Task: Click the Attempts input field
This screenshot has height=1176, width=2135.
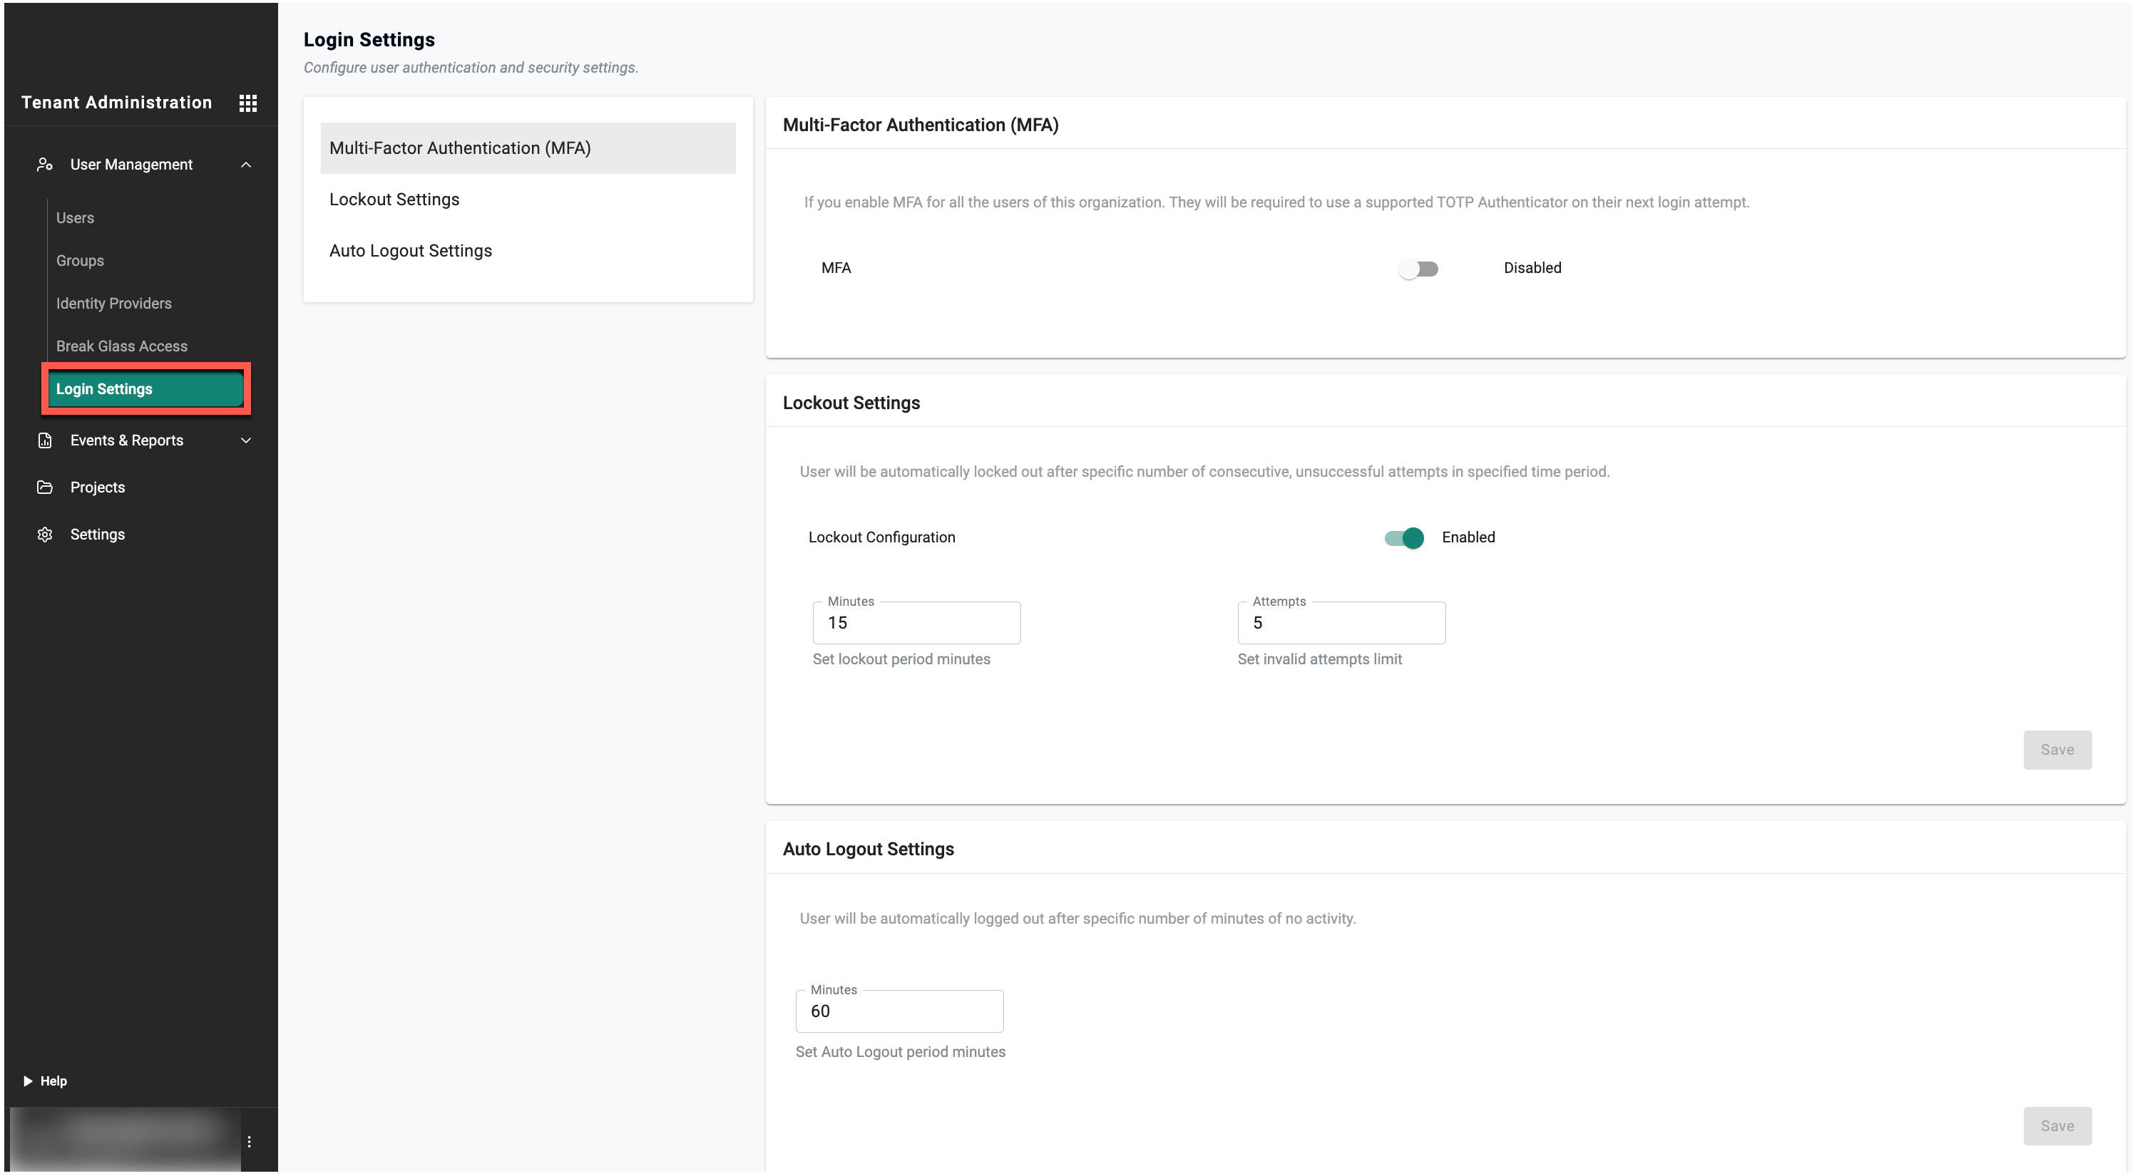Action: [x=1341, y=623]
